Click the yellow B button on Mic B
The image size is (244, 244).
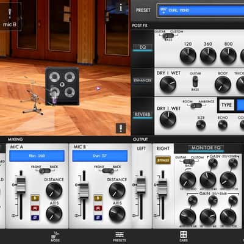point(98,198)
